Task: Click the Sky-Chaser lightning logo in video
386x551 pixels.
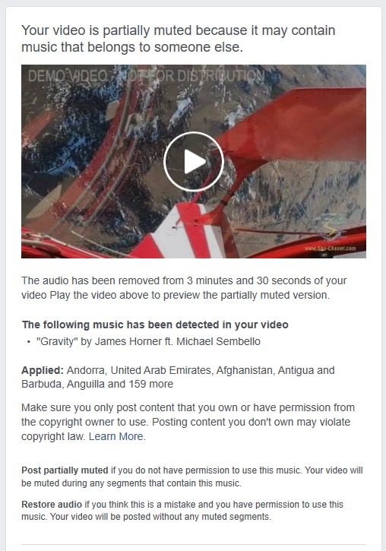Action: (331, 227)
